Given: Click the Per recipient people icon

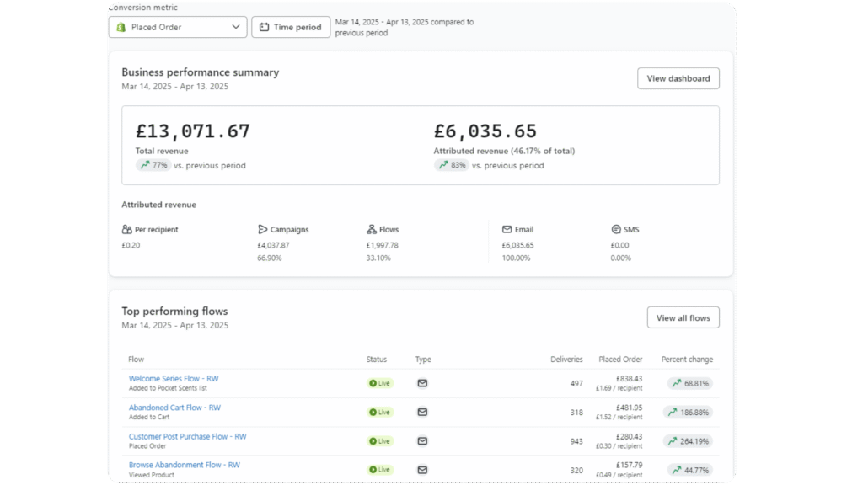Looking at the screenshot, I should tap(127, 229).
